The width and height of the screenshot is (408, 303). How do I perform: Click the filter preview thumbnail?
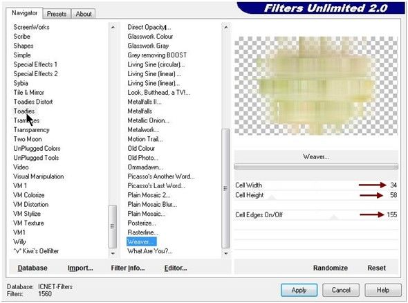click(x=316, y=86)
